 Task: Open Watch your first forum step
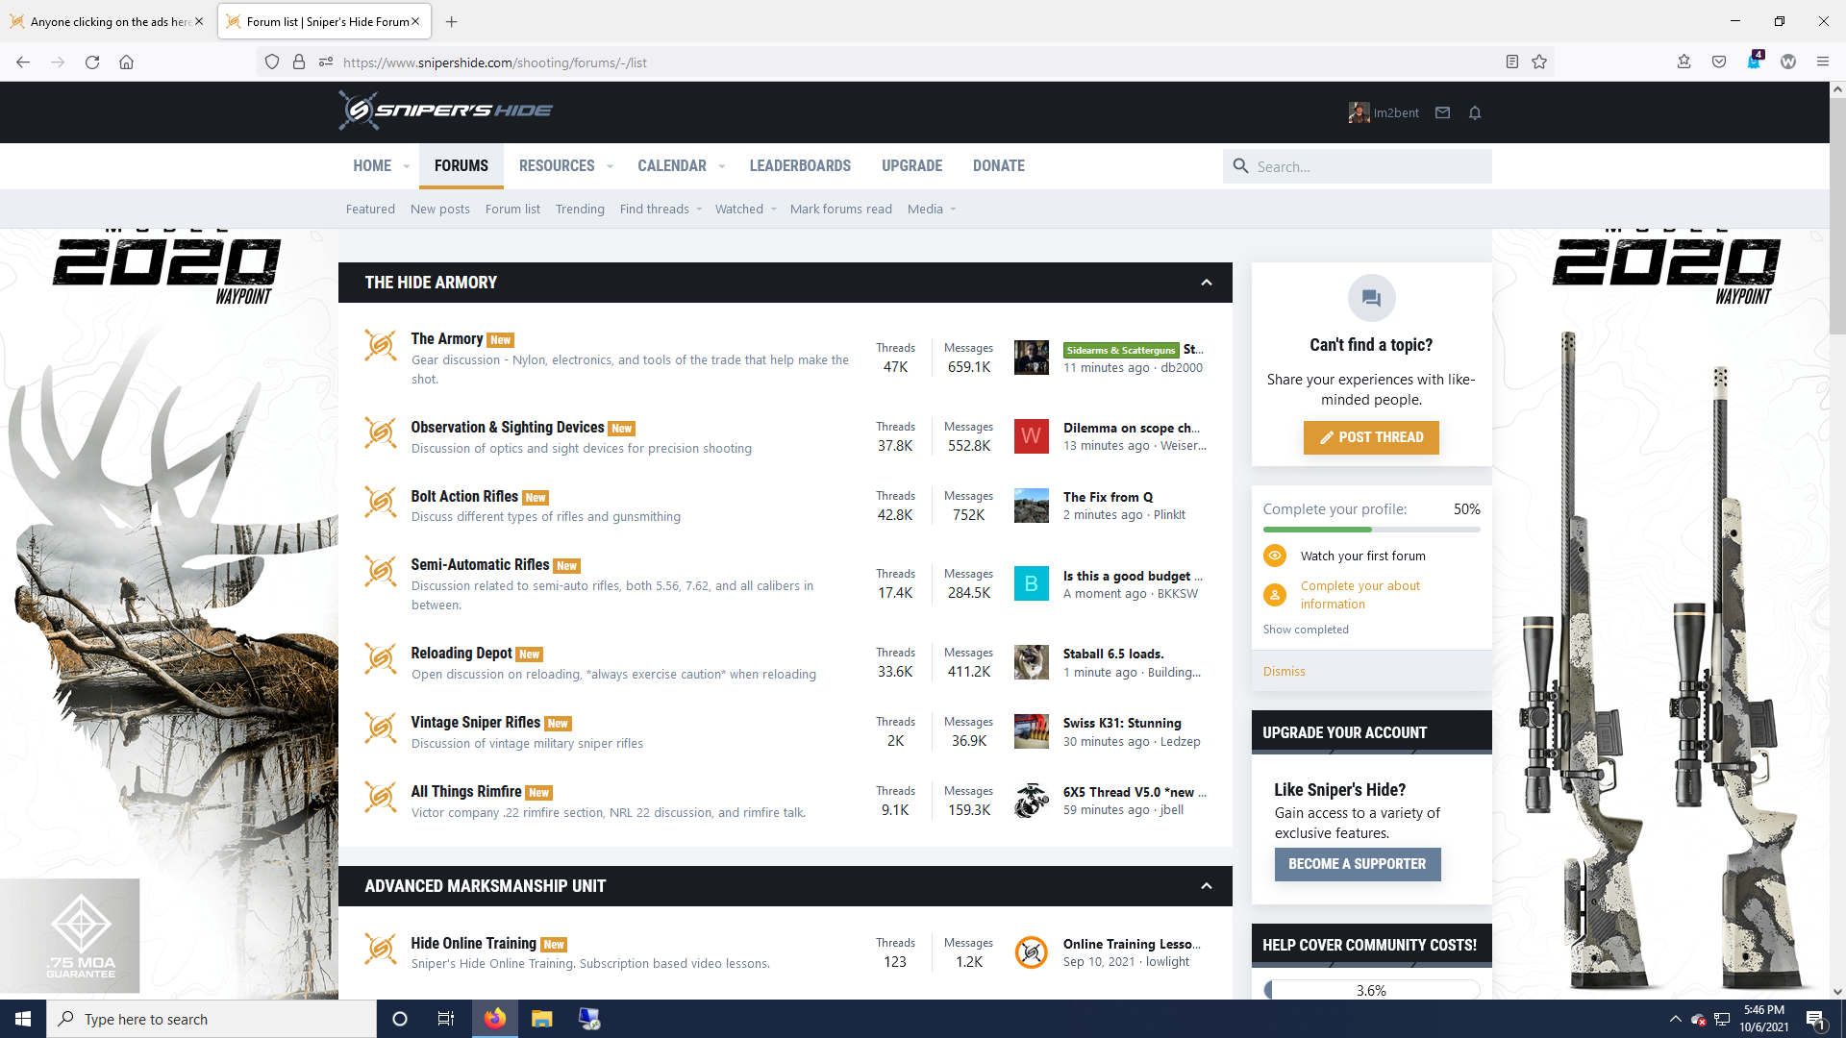point(1363,556)
